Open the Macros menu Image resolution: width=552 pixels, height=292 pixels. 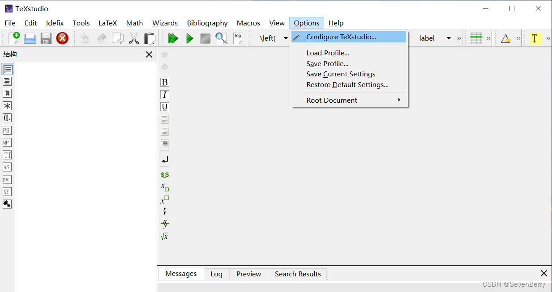tap(248, 23)
